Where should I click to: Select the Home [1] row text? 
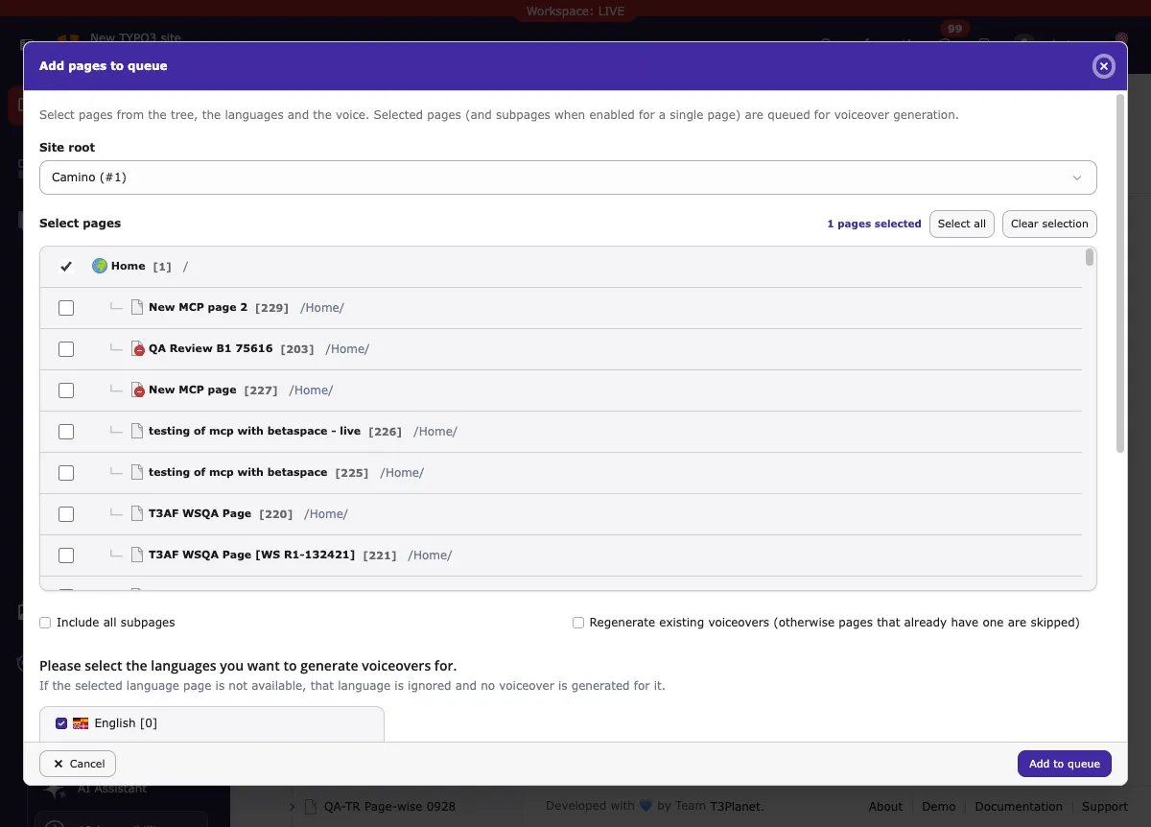click(150, 267)
